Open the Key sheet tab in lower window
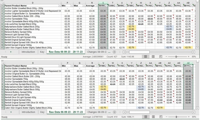This screenshot has width=200, height=120. pyautogui.click(x=42, y=112)
